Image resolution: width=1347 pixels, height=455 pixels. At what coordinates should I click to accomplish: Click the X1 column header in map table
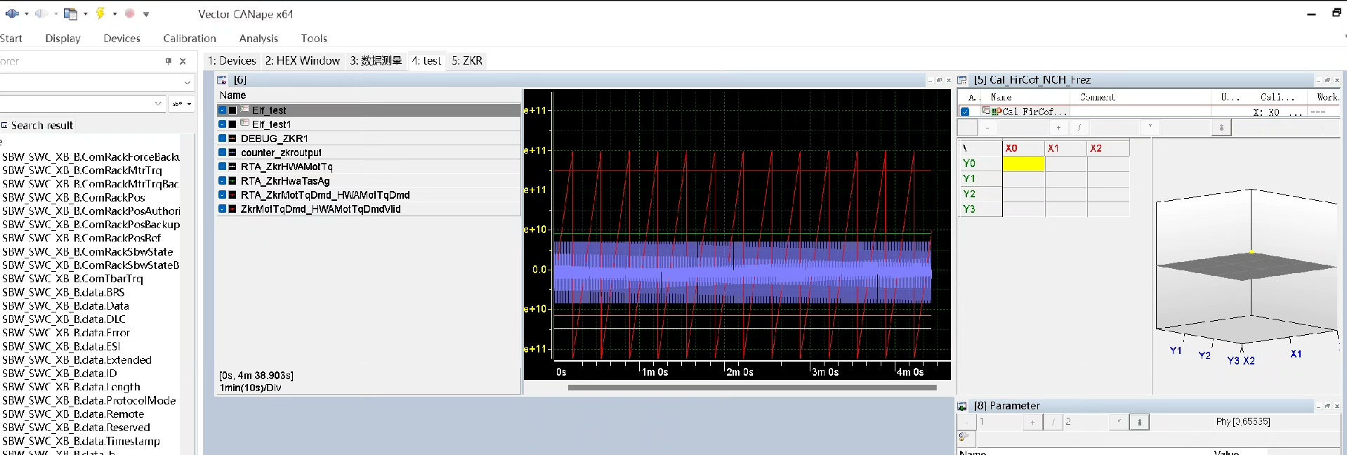pos(1066,148)
